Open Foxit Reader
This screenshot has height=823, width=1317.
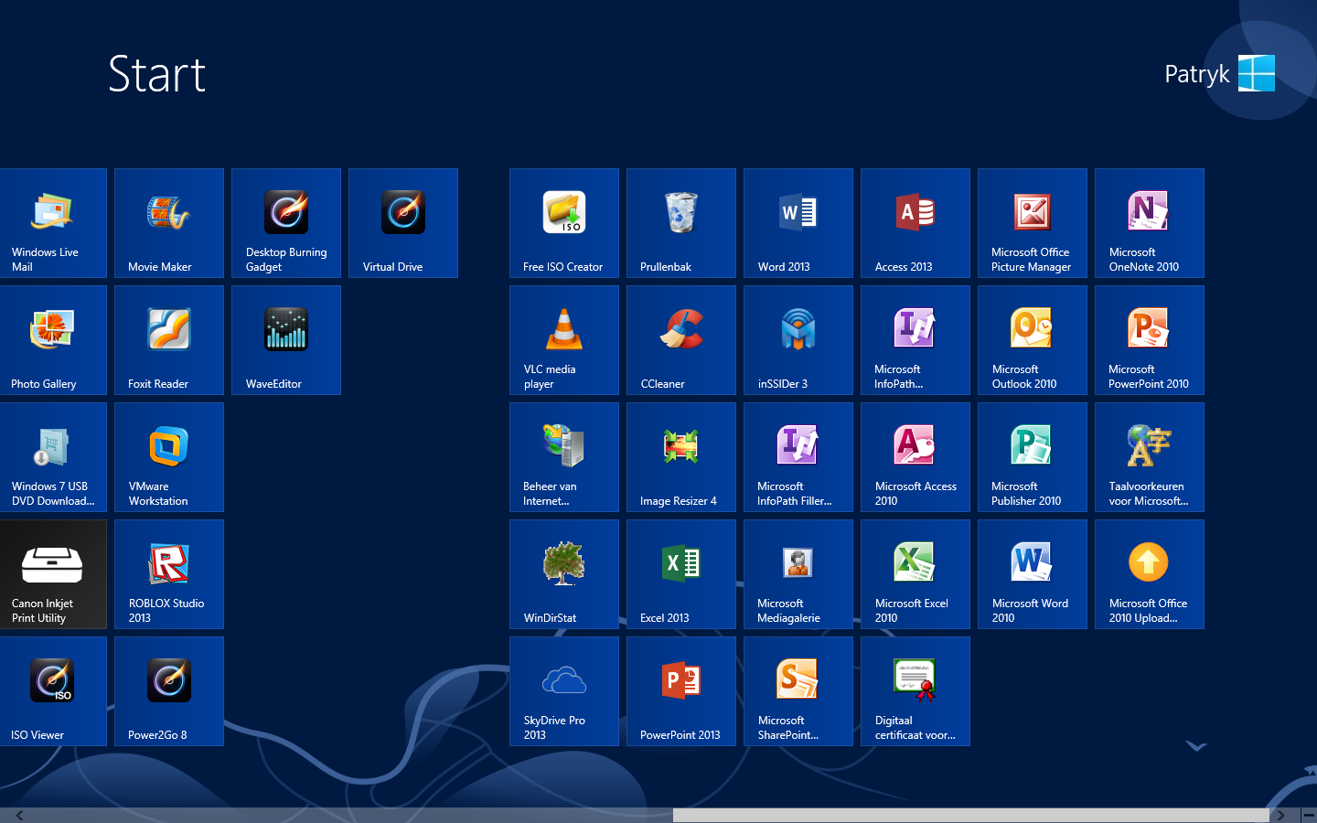point(169,340)
